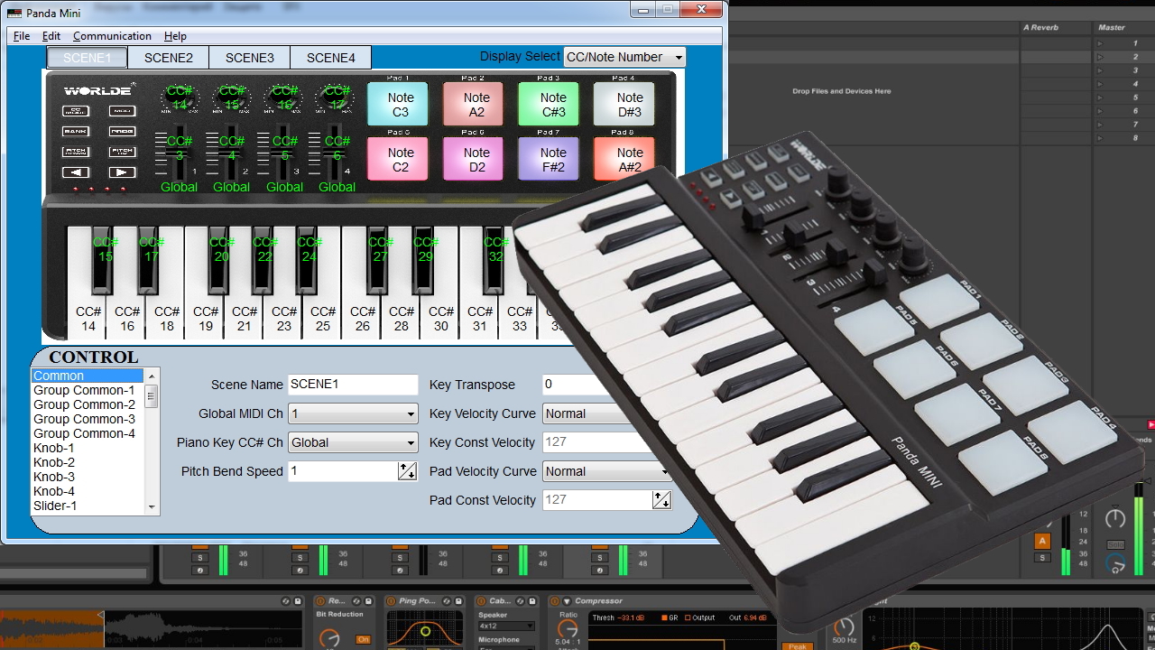Click the black piano key CC# 15

tap(104, 260)
